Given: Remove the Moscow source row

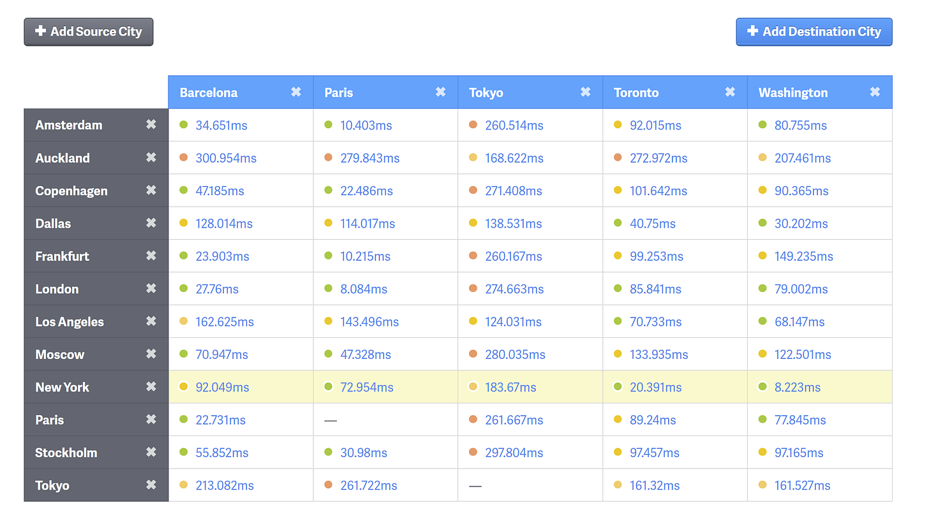Looking at the screenshot, I should (151, 354).
